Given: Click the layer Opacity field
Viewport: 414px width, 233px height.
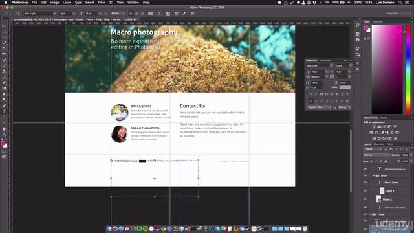Looking at the screenshot, I should [404, 155].
